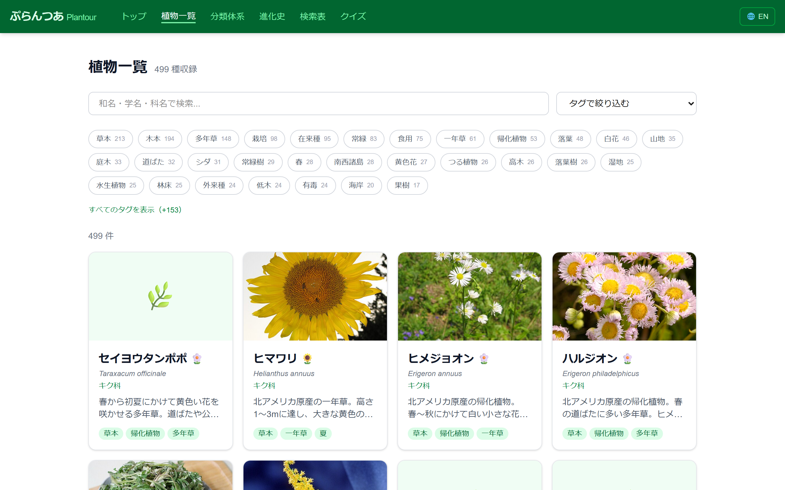Open the ヒメジョオン photo thumbnail
Screen dimensions: 785x490
coord(470,296)
